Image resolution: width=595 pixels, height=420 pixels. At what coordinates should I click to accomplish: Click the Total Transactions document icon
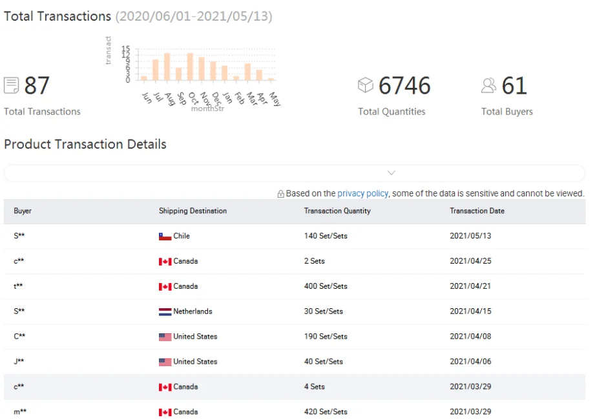click(11, 85)
